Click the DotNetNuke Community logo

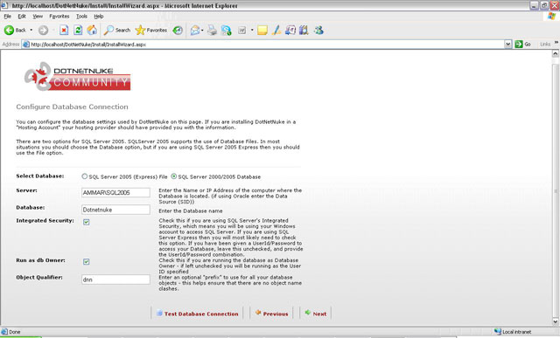click(x=77, y=76)
